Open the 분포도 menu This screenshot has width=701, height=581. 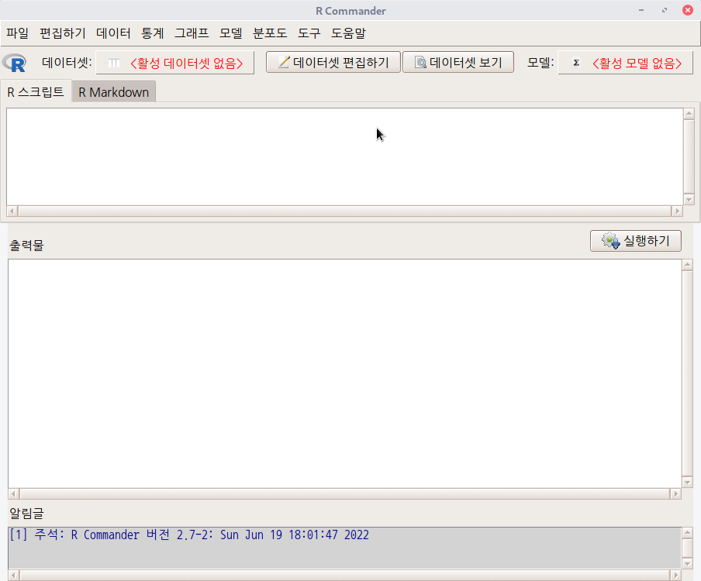[270, 33]
